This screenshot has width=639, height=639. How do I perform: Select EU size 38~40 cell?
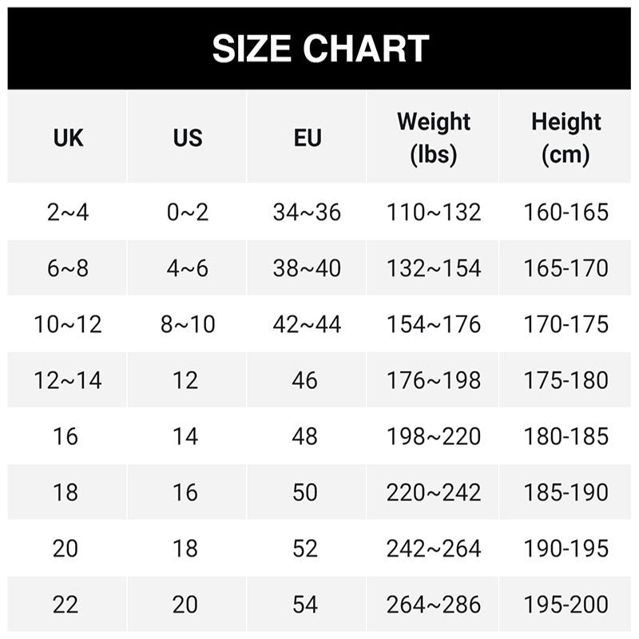pos(307,268)
